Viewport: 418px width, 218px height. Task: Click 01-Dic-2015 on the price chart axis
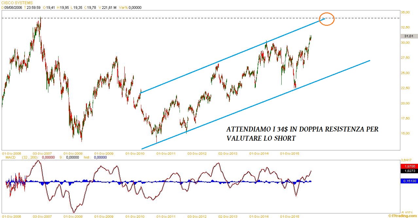pyautogui.click(x=290, y=153)
